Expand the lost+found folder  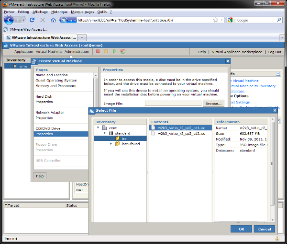[111, 144]
